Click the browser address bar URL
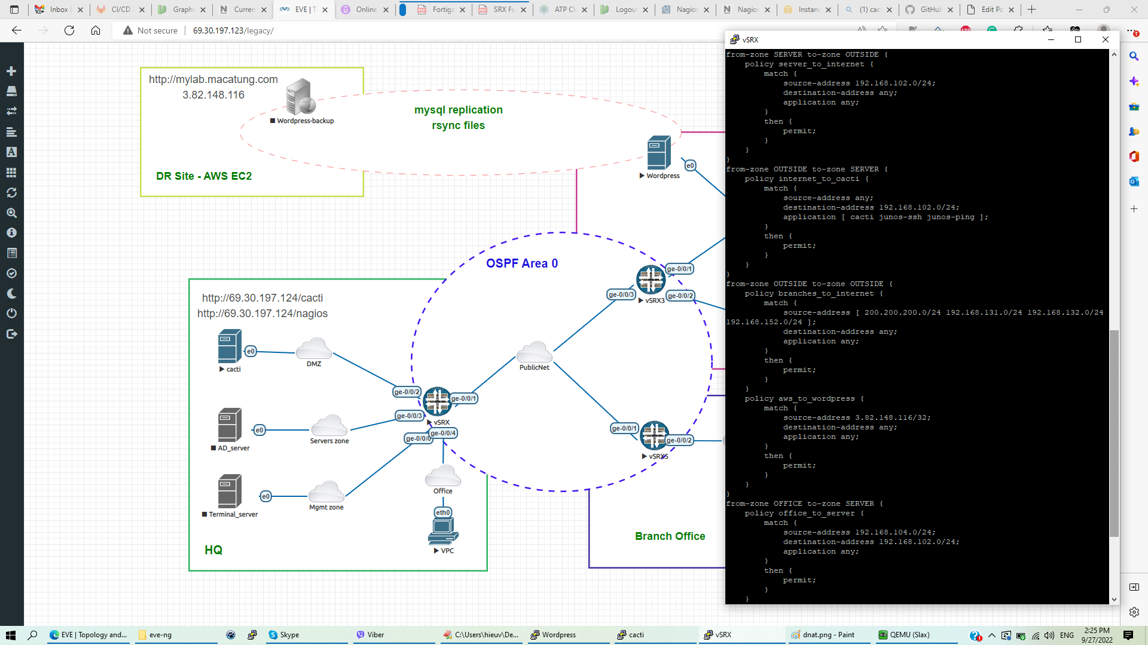 tap(233, 30)
